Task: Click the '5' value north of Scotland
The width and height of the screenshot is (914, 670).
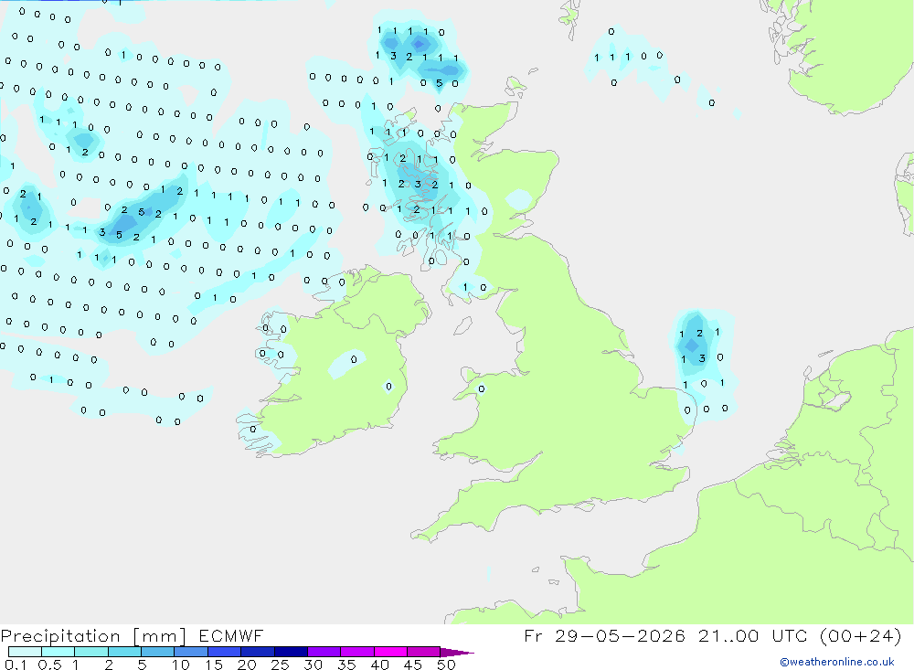Action: click(x=440, y=83)
